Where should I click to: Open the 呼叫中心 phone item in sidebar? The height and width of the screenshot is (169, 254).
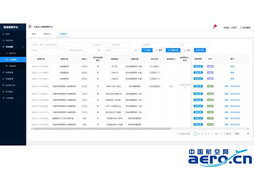pyautogui.click(x=13, y=53)
